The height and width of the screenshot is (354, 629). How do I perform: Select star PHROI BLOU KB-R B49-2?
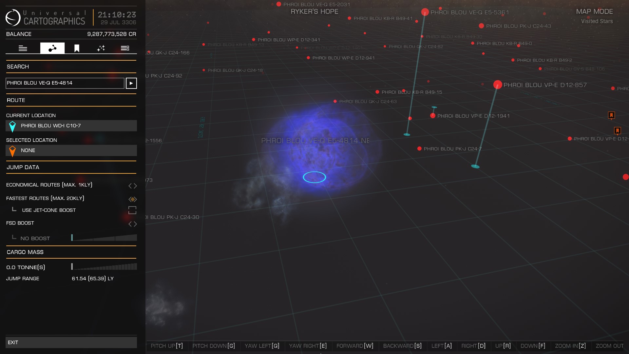[513, 60]
